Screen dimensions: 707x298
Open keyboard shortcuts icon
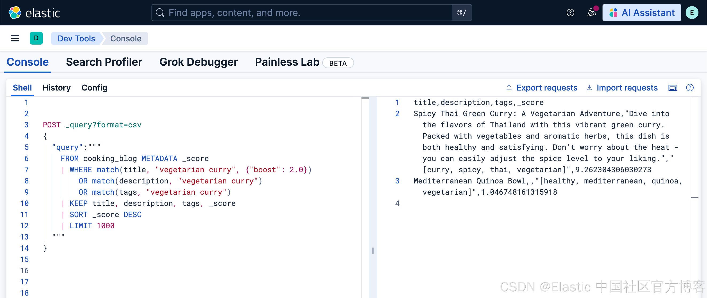pos(673,88)
